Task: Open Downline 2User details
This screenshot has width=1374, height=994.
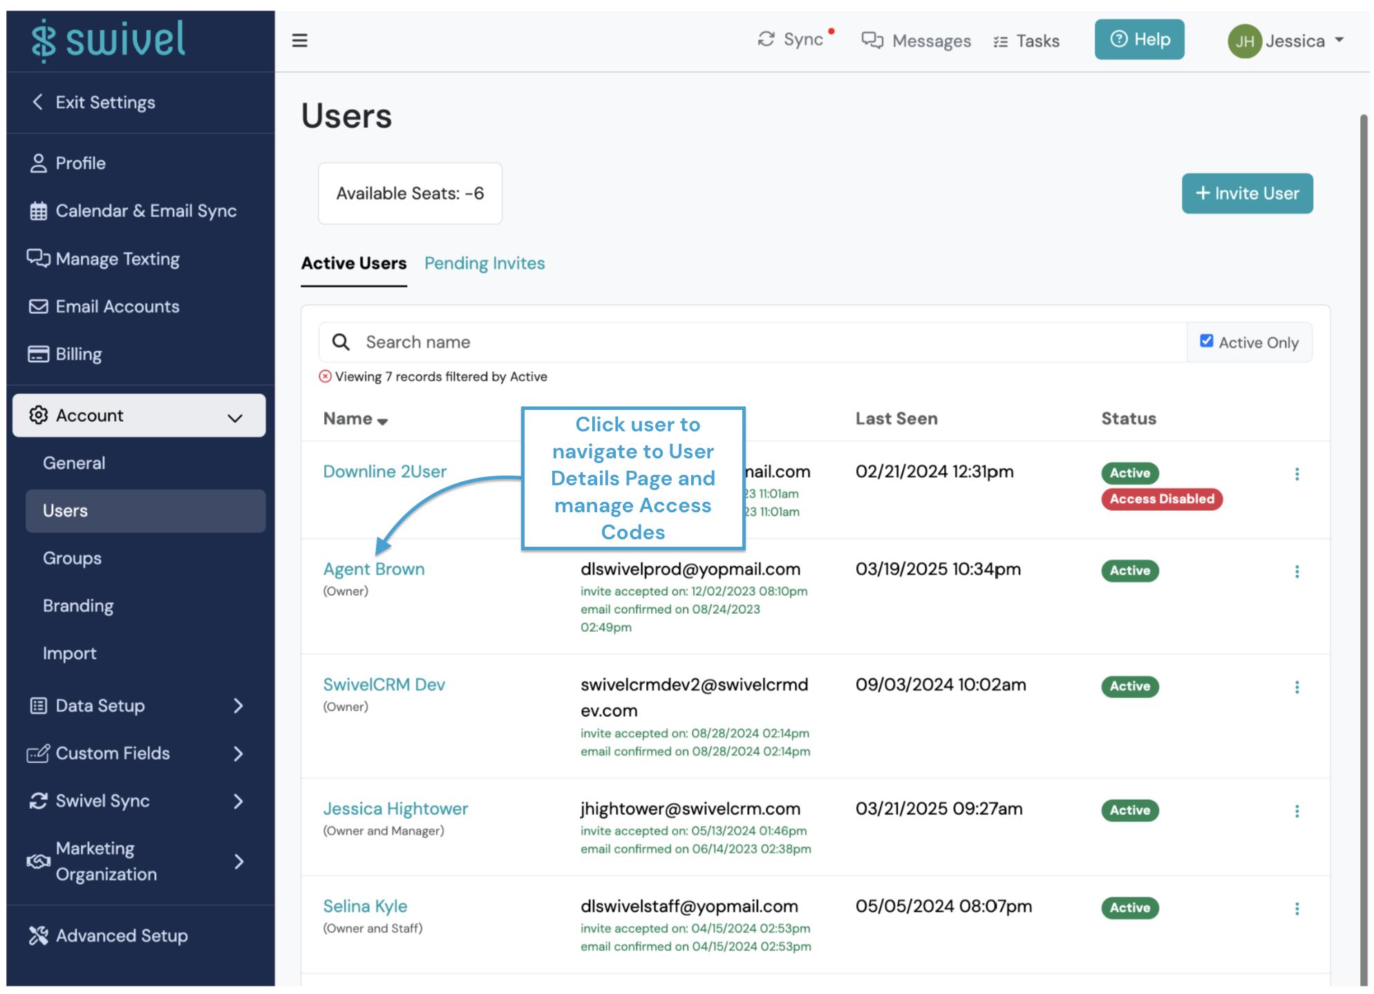Action: pos(385,471)
